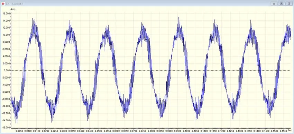
Task: Click the 0.0450 time axis label
Action: [90, 131]
